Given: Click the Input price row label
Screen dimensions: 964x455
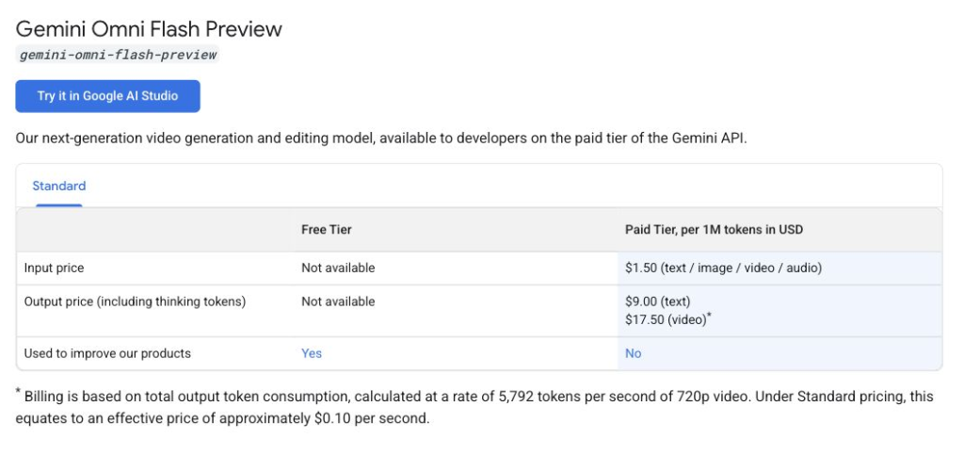Looking at the screenshot, I should (x=54, y=268).
